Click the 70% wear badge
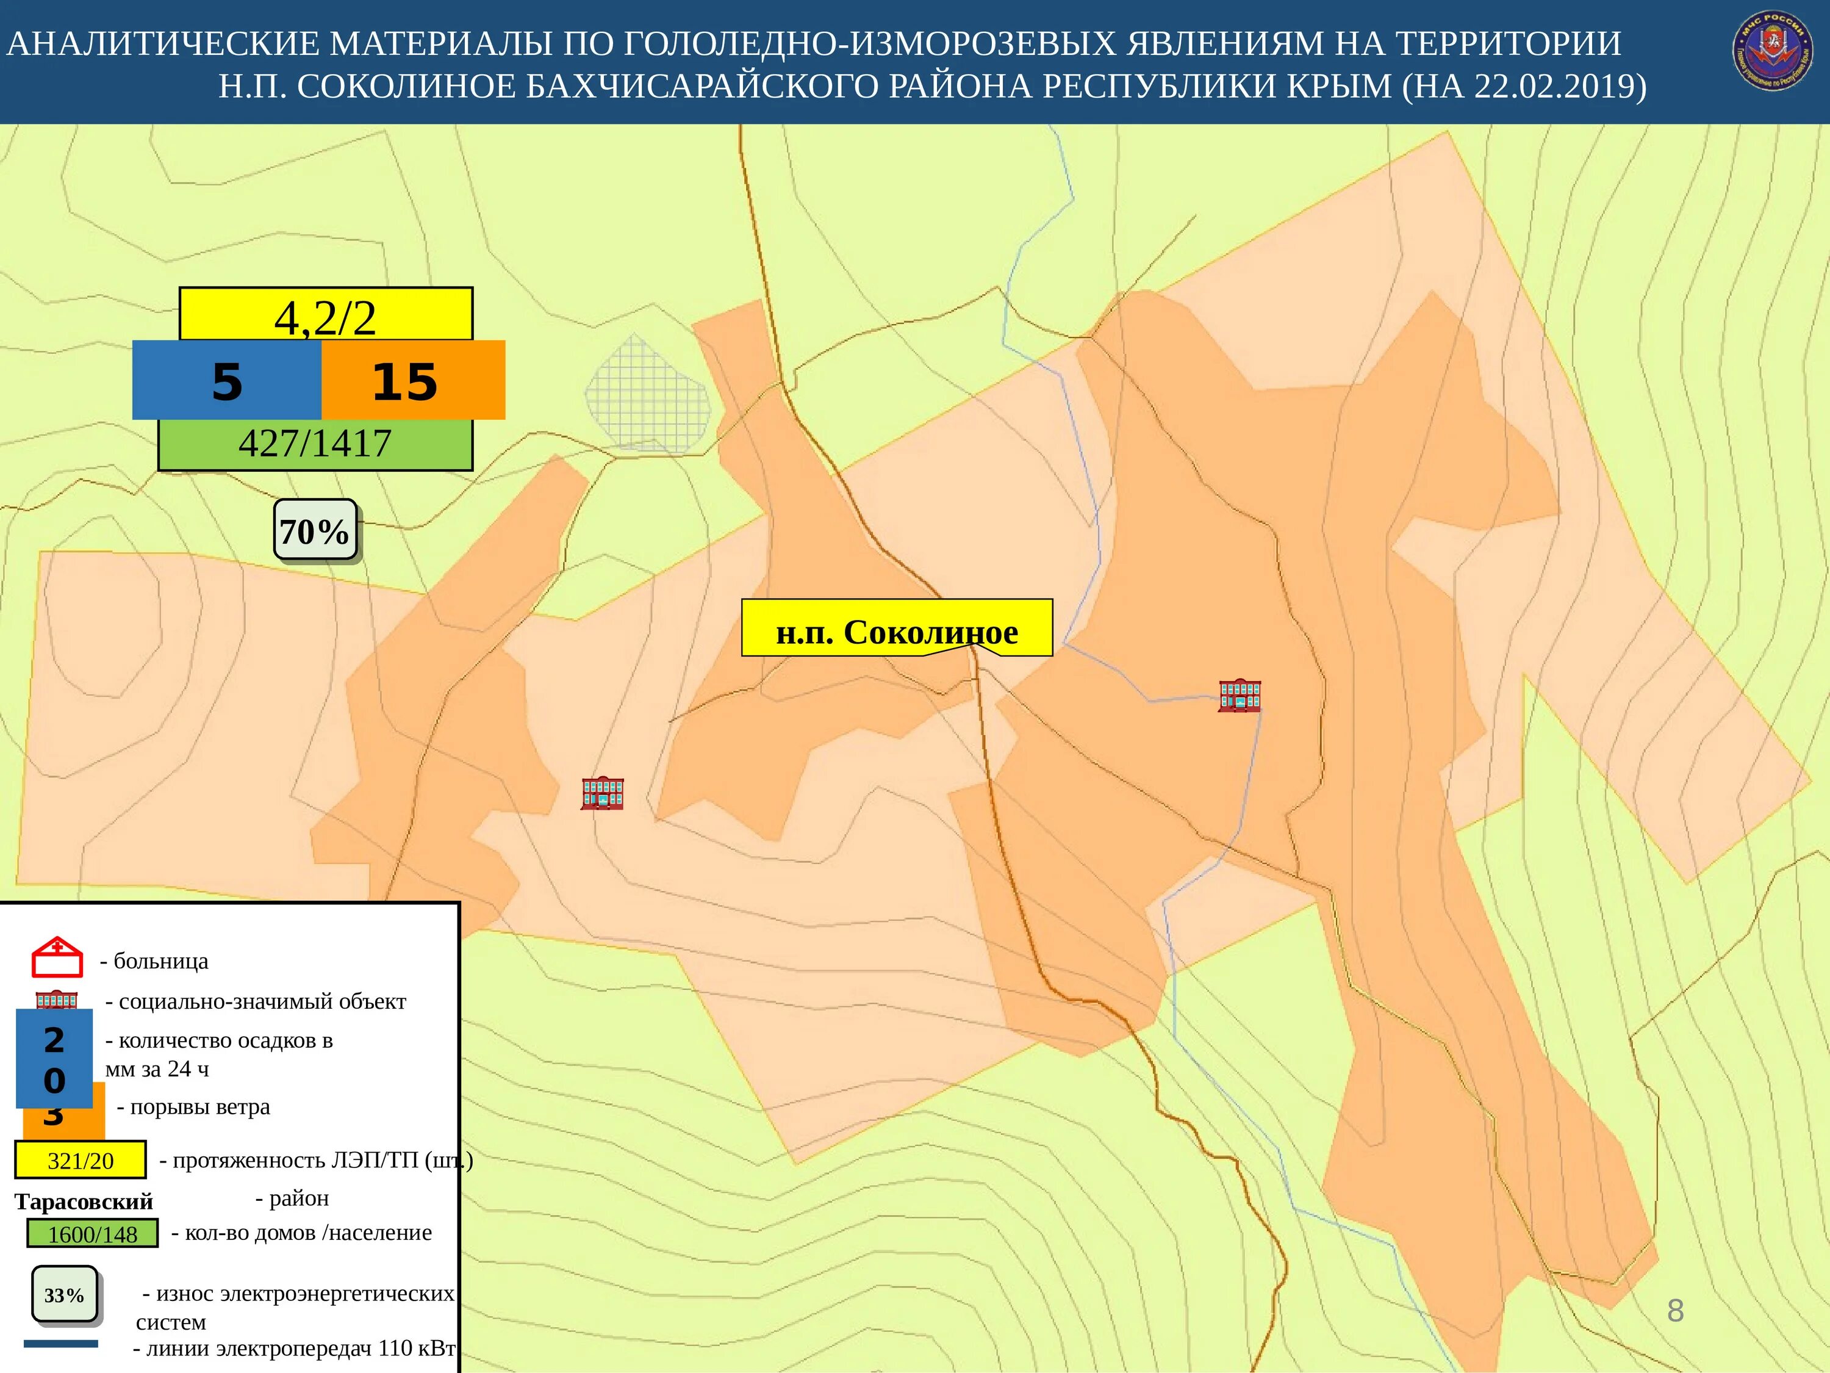Viewport: 1830px width, 1373px height. 315,530
